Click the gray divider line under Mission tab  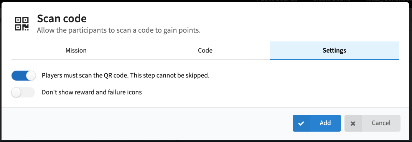pyautogui.click(x=76, y=60)
